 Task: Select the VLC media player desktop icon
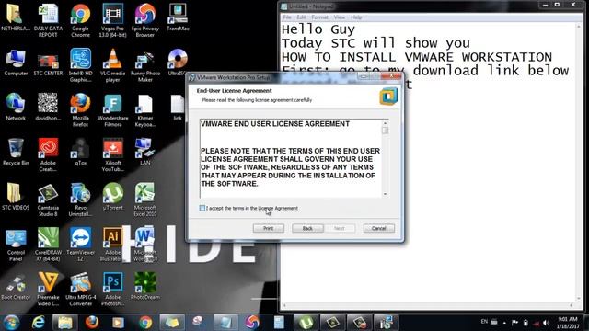[112, 66]
